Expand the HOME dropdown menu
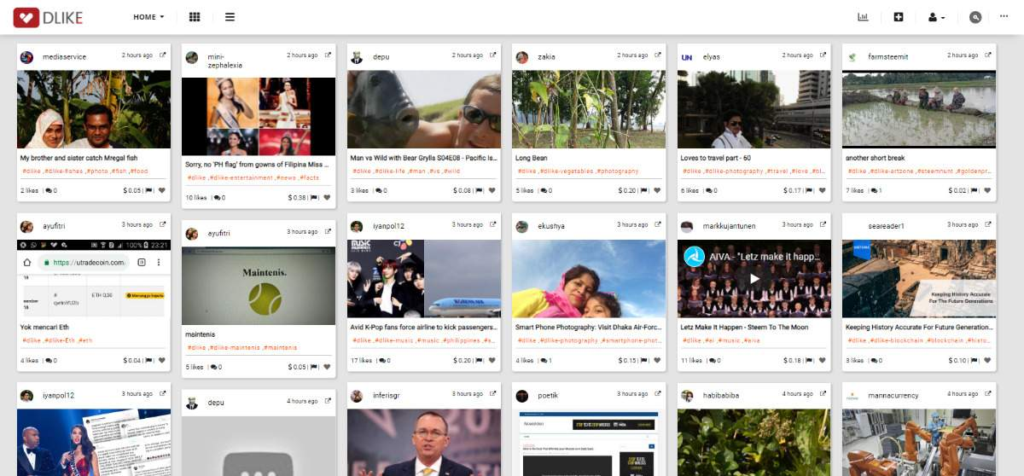The image size is (1024, 476). 149,17
